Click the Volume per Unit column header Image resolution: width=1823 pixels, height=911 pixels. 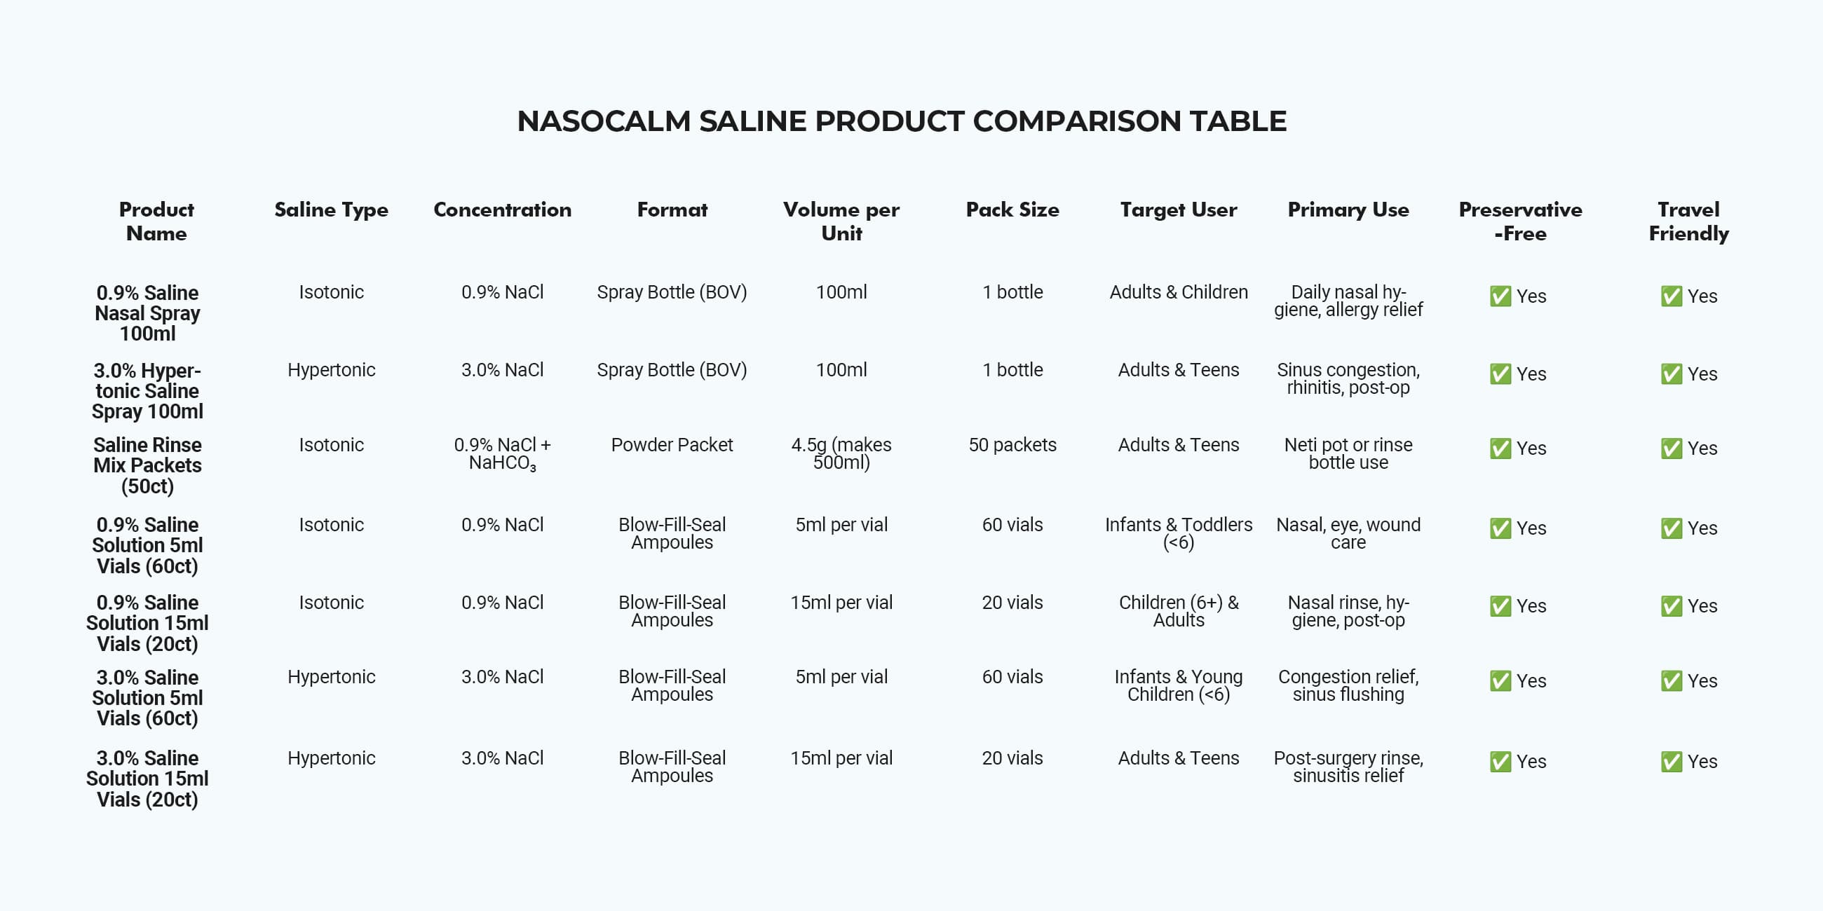click(x=841, y=221)
